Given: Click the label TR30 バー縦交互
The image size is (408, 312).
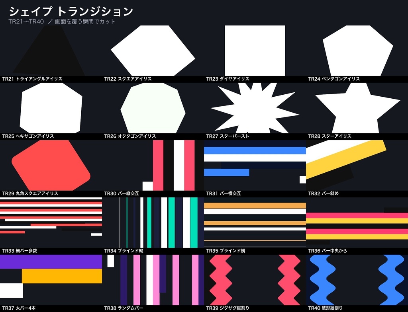Looking at the screenshot, I should coord(122,193).
